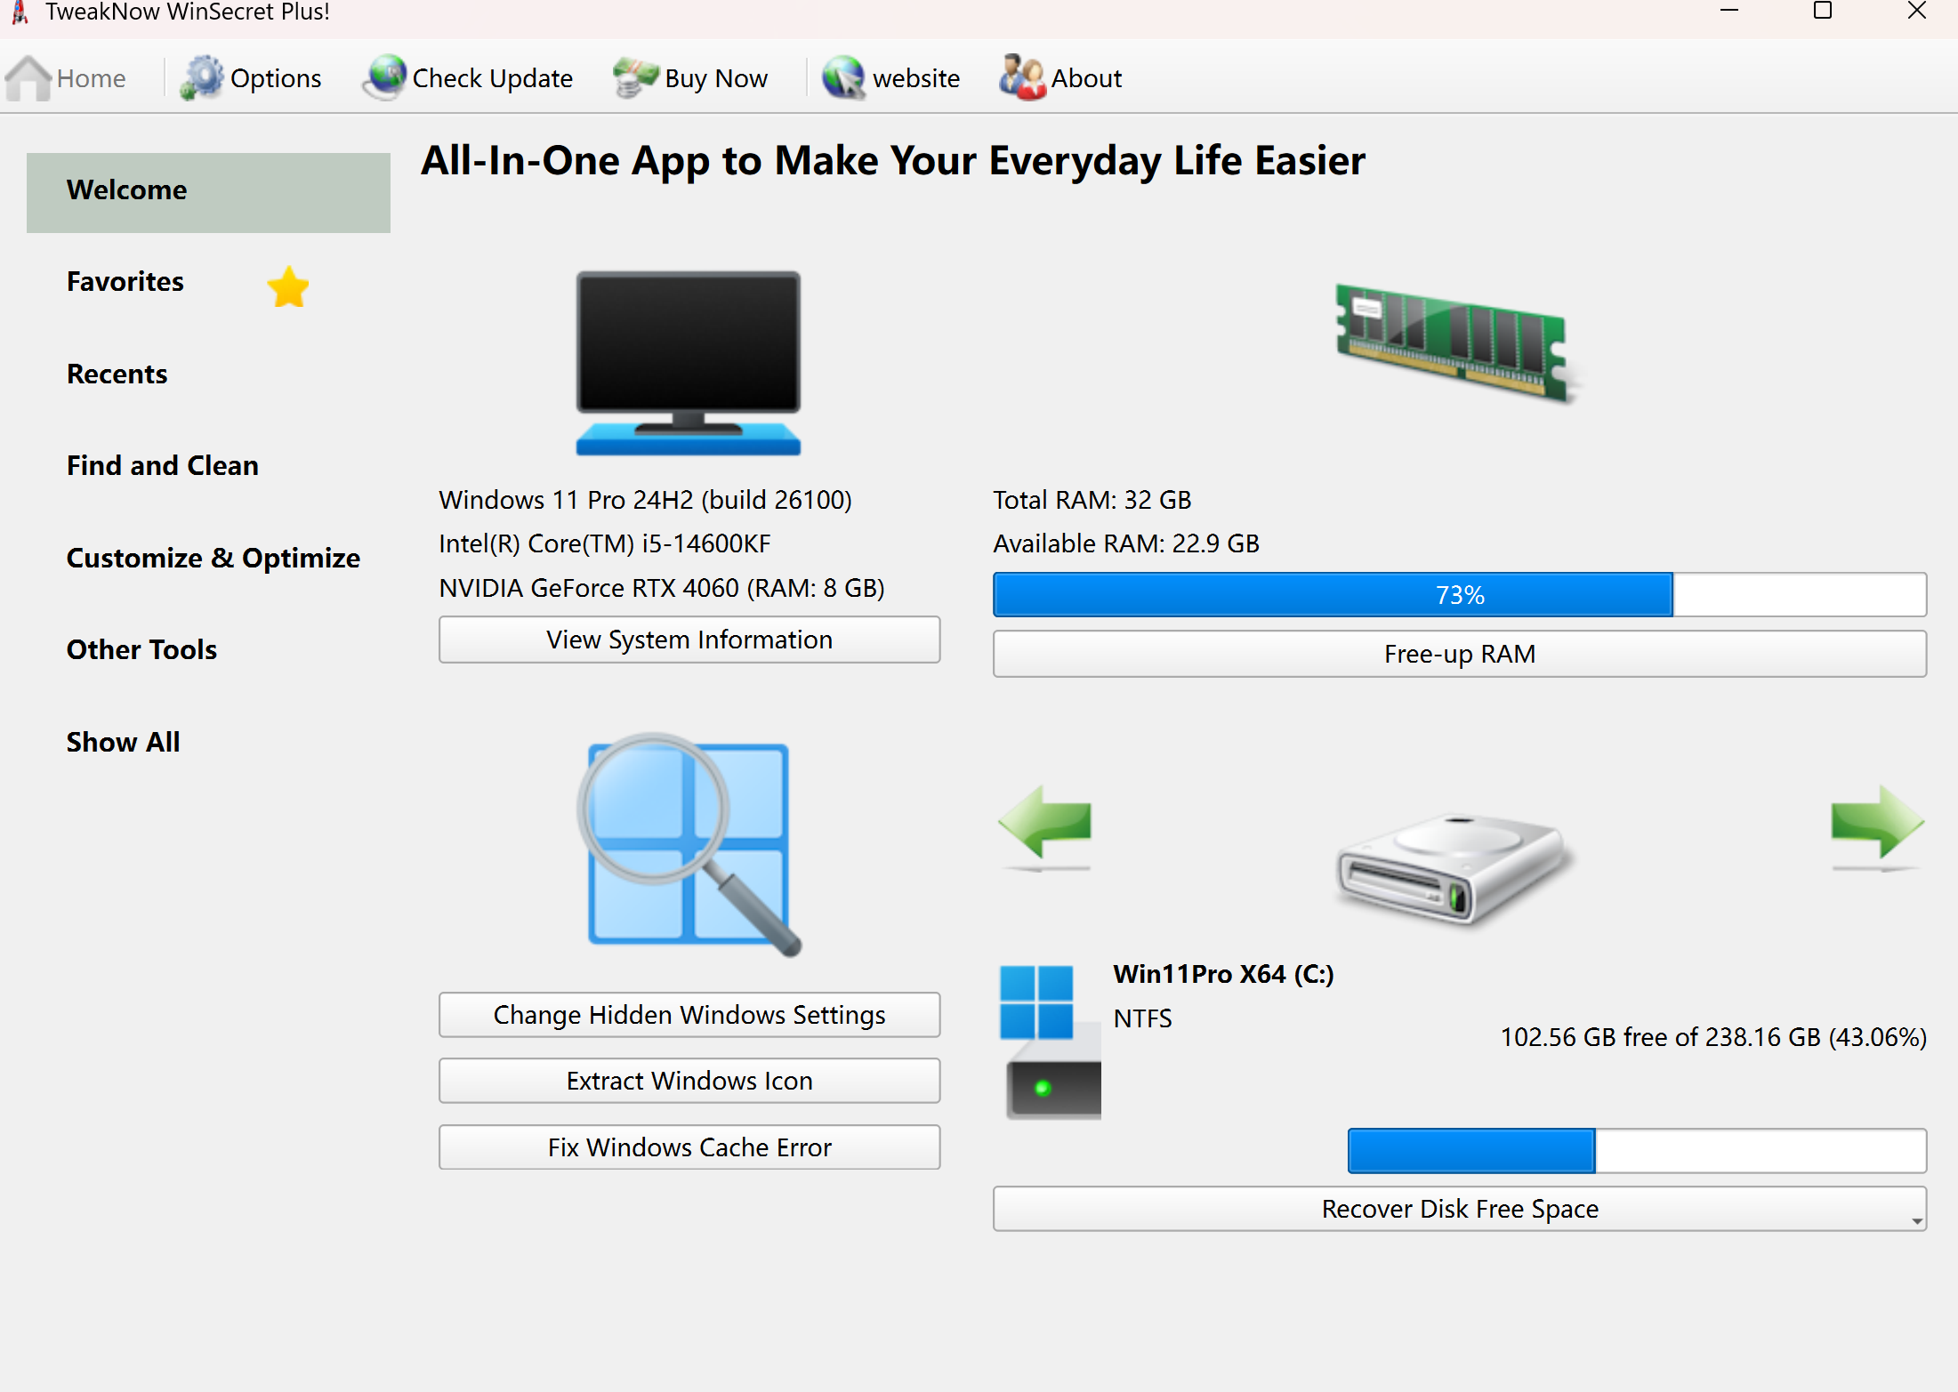Image resolution: width=1958 pixels, height=1392 pixels.
Task: Click the All-In-One App heading
Action: (x=893, y=161)
